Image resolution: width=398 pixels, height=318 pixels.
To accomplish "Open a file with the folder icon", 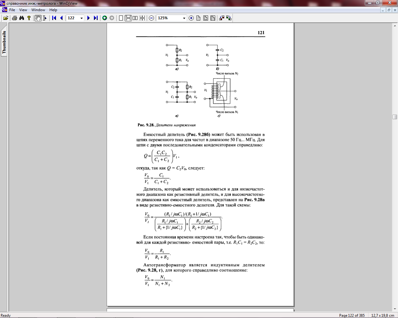I will point(6,18).
